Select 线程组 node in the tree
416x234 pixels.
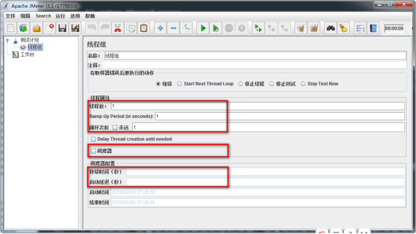pos(35,47)
